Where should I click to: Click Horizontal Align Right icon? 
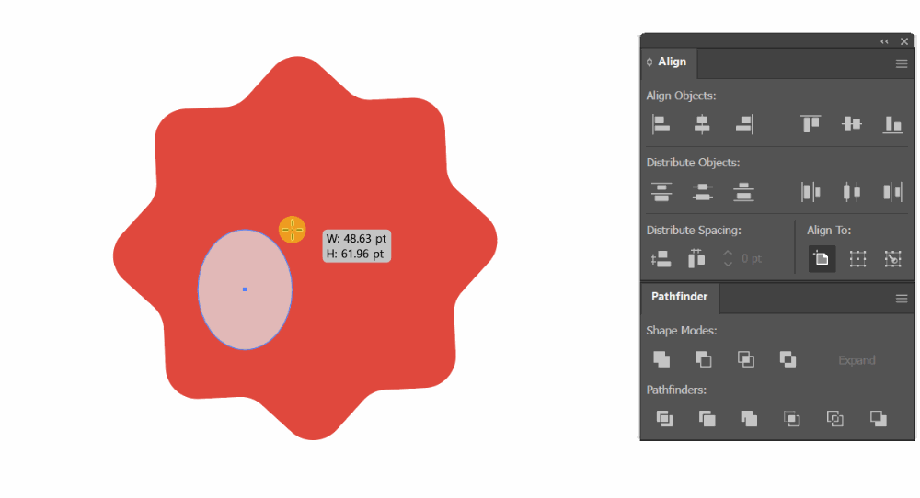pos(744,124)
